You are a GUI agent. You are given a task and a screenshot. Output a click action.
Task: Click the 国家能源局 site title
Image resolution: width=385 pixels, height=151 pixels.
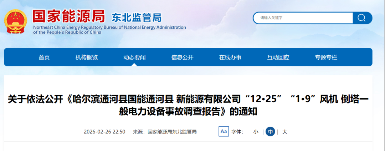[x=69, y=16]
